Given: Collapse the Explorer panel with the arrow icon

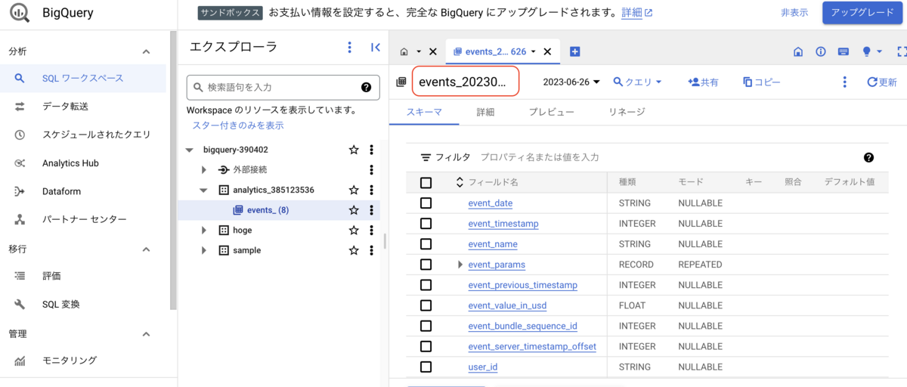Looking at the screenshot, I should [x=376, y=48].
